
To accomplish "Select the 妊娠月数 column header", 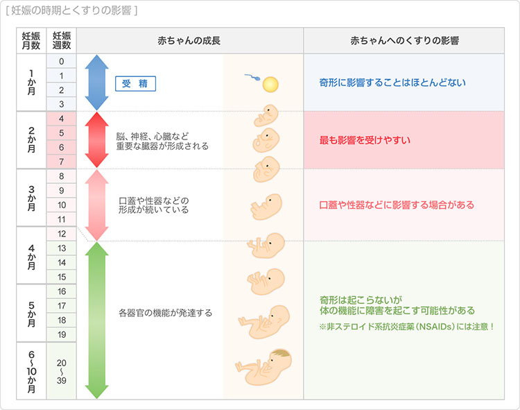I will click(x=31, y=41).
